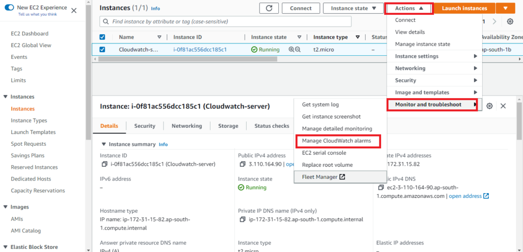Toggle the New EC2 Experience switch
The image size is (523, 252).
(9, 7)
